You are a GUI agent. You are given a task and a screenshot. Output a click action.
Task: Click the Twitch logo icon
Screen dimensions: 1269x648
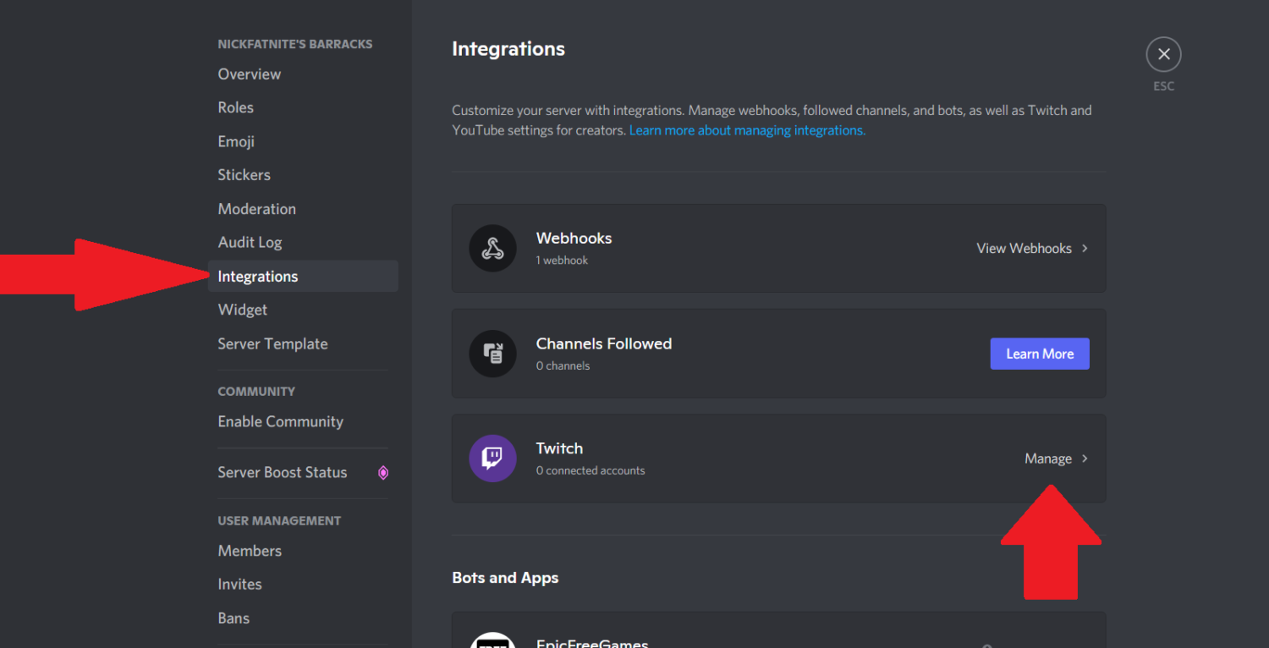(x=492, y=459)
